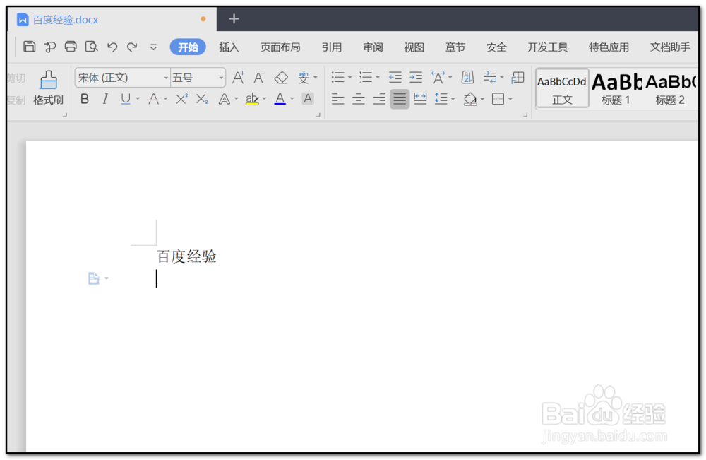Click the clear formatting eraser icon

coord(280,77)
